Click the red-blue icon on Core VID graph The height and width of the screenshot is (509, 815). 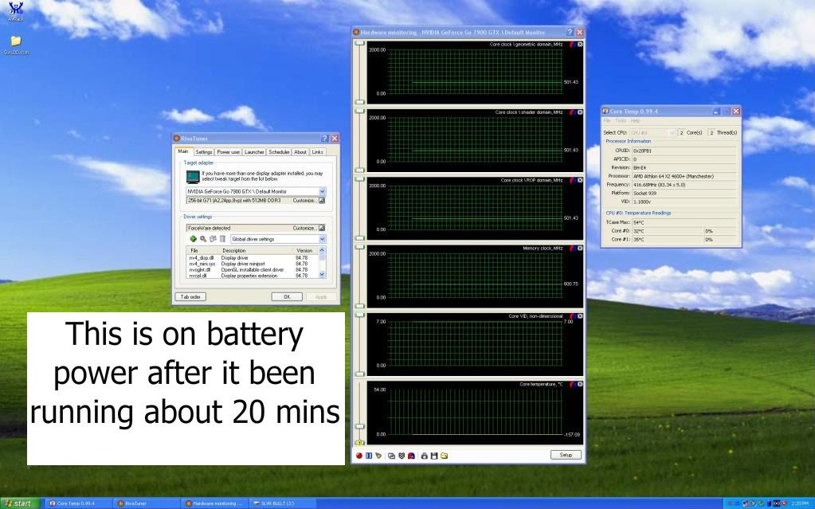[572, 316]
